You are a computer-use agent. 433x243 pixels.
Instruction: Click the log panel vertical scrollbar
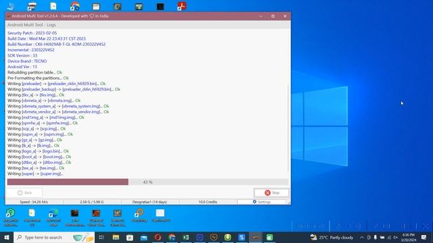(x=289, y=128)
